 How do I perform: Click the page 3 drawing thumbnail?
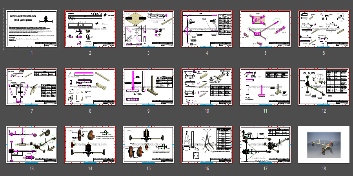148,29
